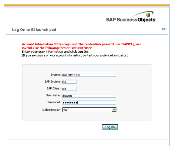Click the SAP System field with ih1
182x149 pixels.
[x=69, y=81]
